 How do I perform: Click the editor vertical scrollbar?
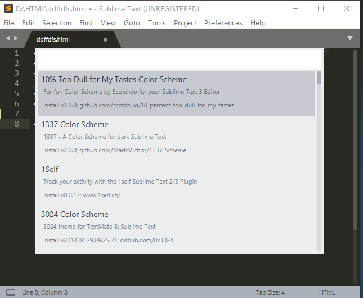(356, 140)
